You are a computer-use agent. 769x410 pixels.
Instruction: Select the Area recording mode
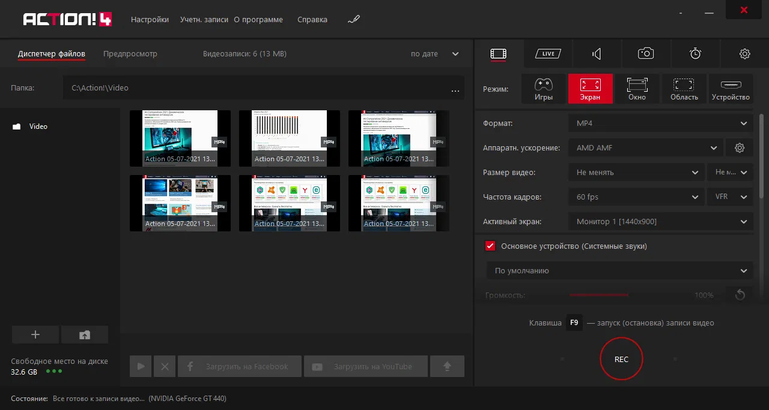[x=684, y=89]
